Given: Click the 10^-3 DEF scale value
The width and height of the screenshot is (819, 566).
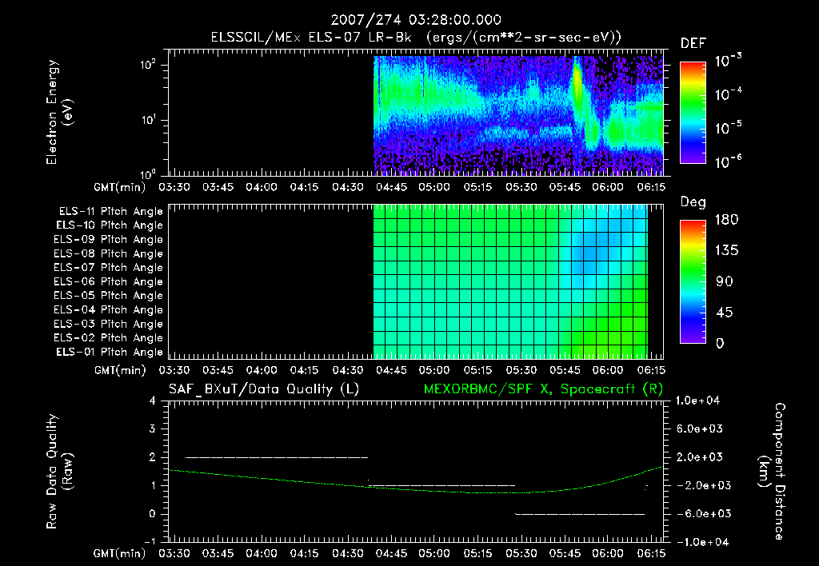Looking at the screenshot, I should (x=728, y=60).
